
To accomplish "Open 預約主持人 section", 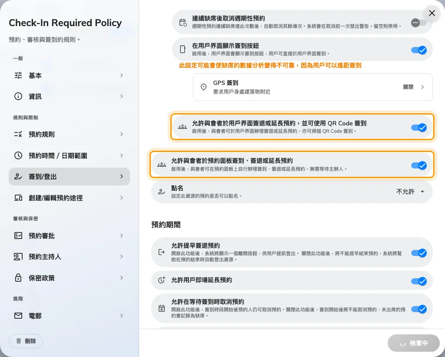I will [x=69, y=257].
